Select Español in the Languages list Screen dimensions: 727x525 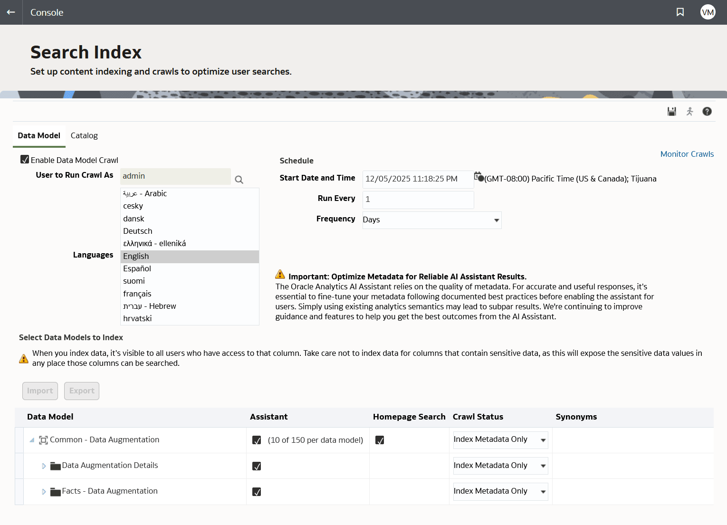(190, 269)
